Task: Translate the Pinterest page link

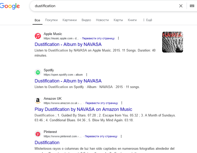Action: [101, 136]
